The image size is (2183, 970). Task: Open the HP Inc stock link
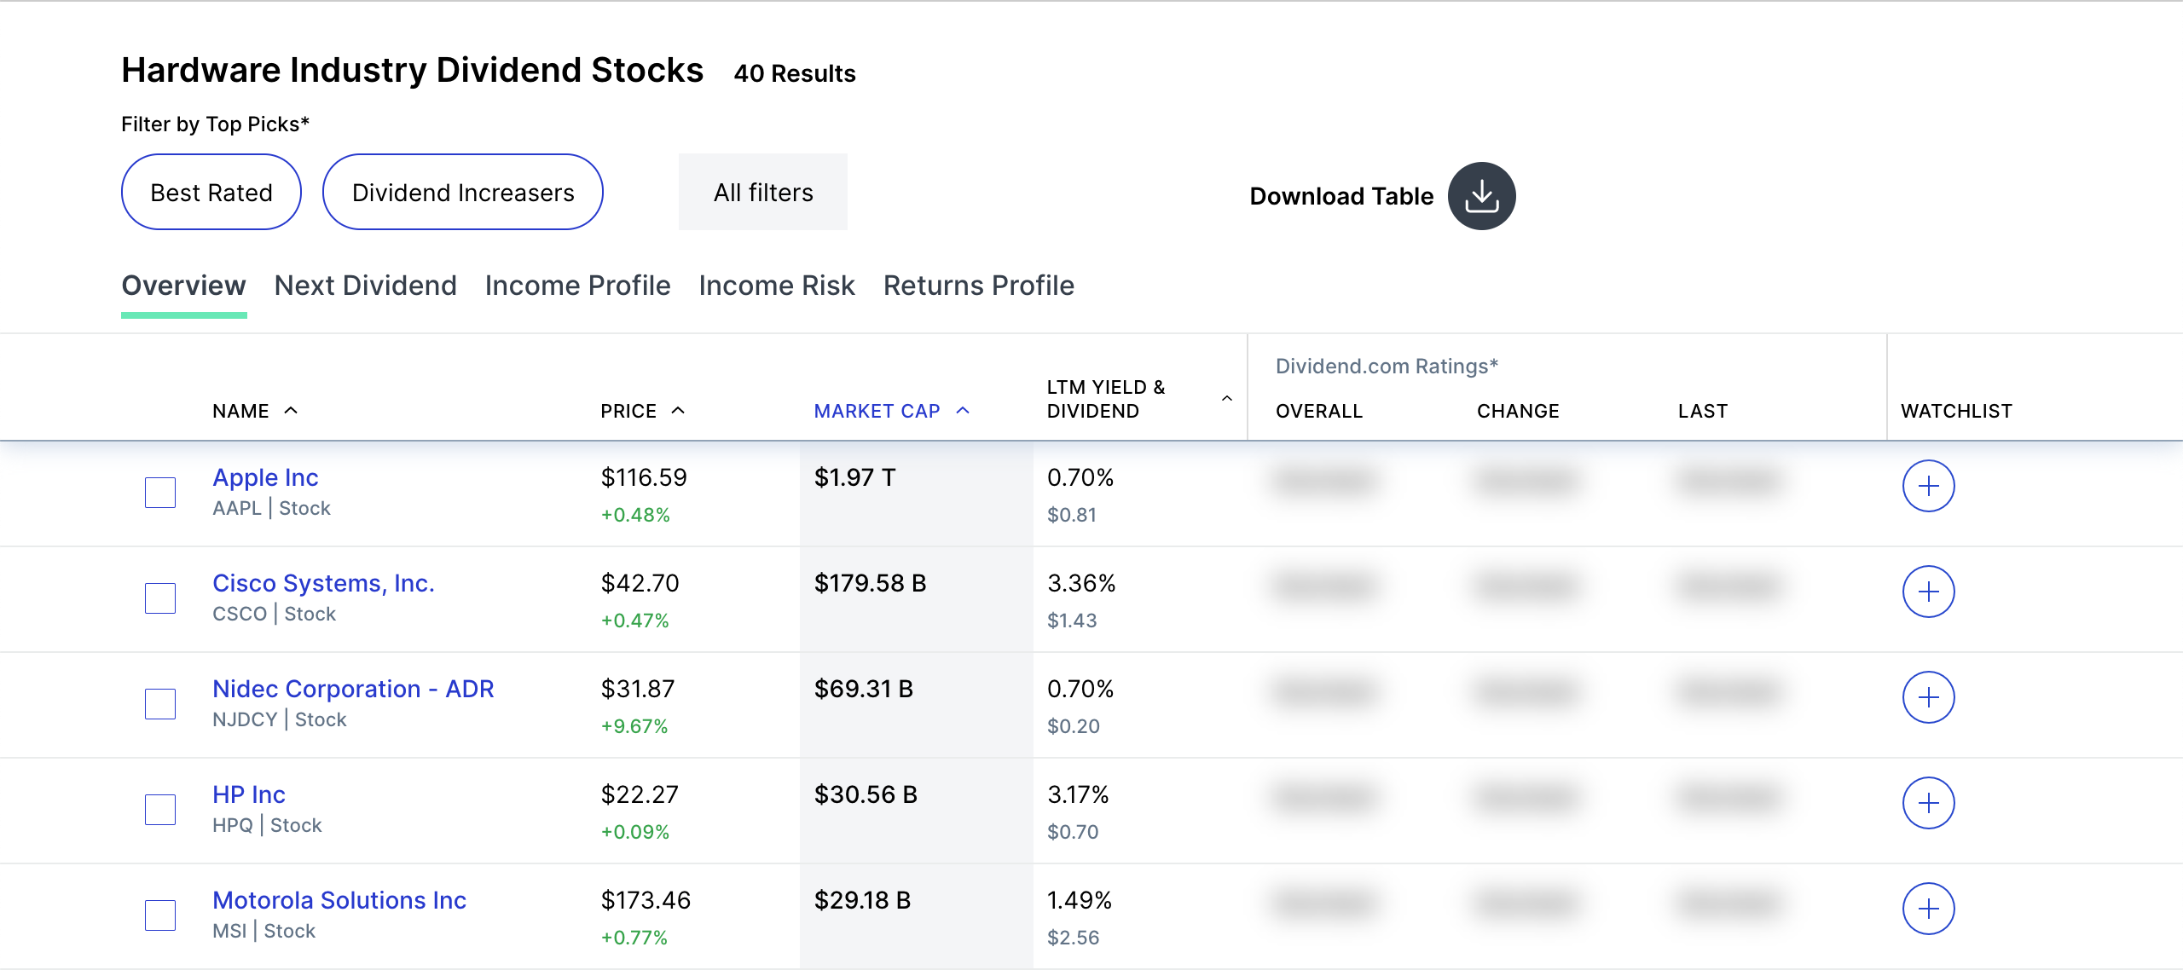[249, 794]
